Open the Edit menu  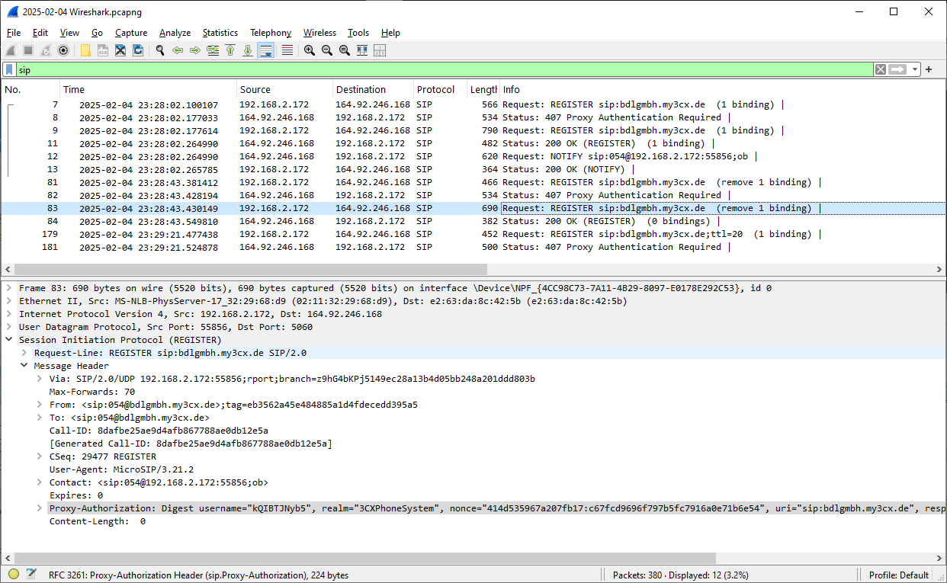tap(40, 33)
